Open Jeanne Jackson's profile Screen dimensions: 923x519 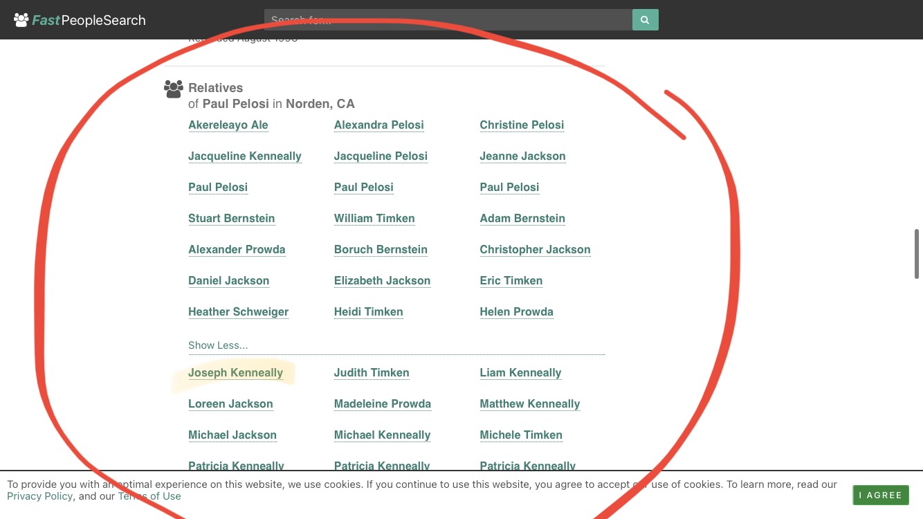click(x=522, y=156)
